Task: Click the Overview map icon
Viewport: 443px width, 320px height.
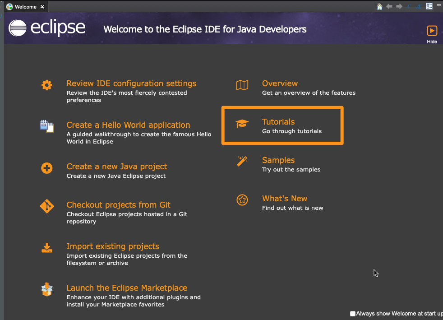Action: [x=242, y=85]
